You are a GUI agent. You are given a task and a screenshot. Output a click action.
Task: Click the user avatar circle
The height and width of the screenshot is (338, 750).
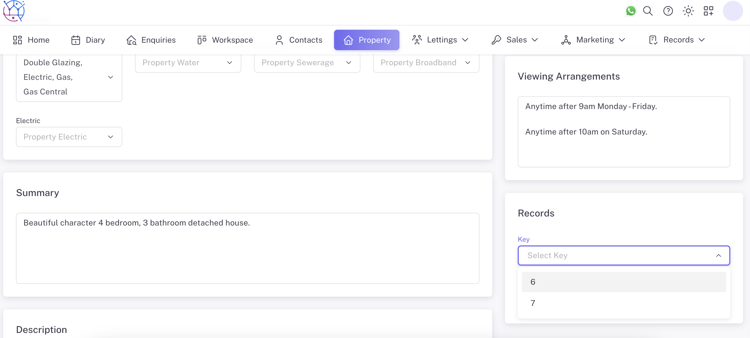click(x=732, y=11)
